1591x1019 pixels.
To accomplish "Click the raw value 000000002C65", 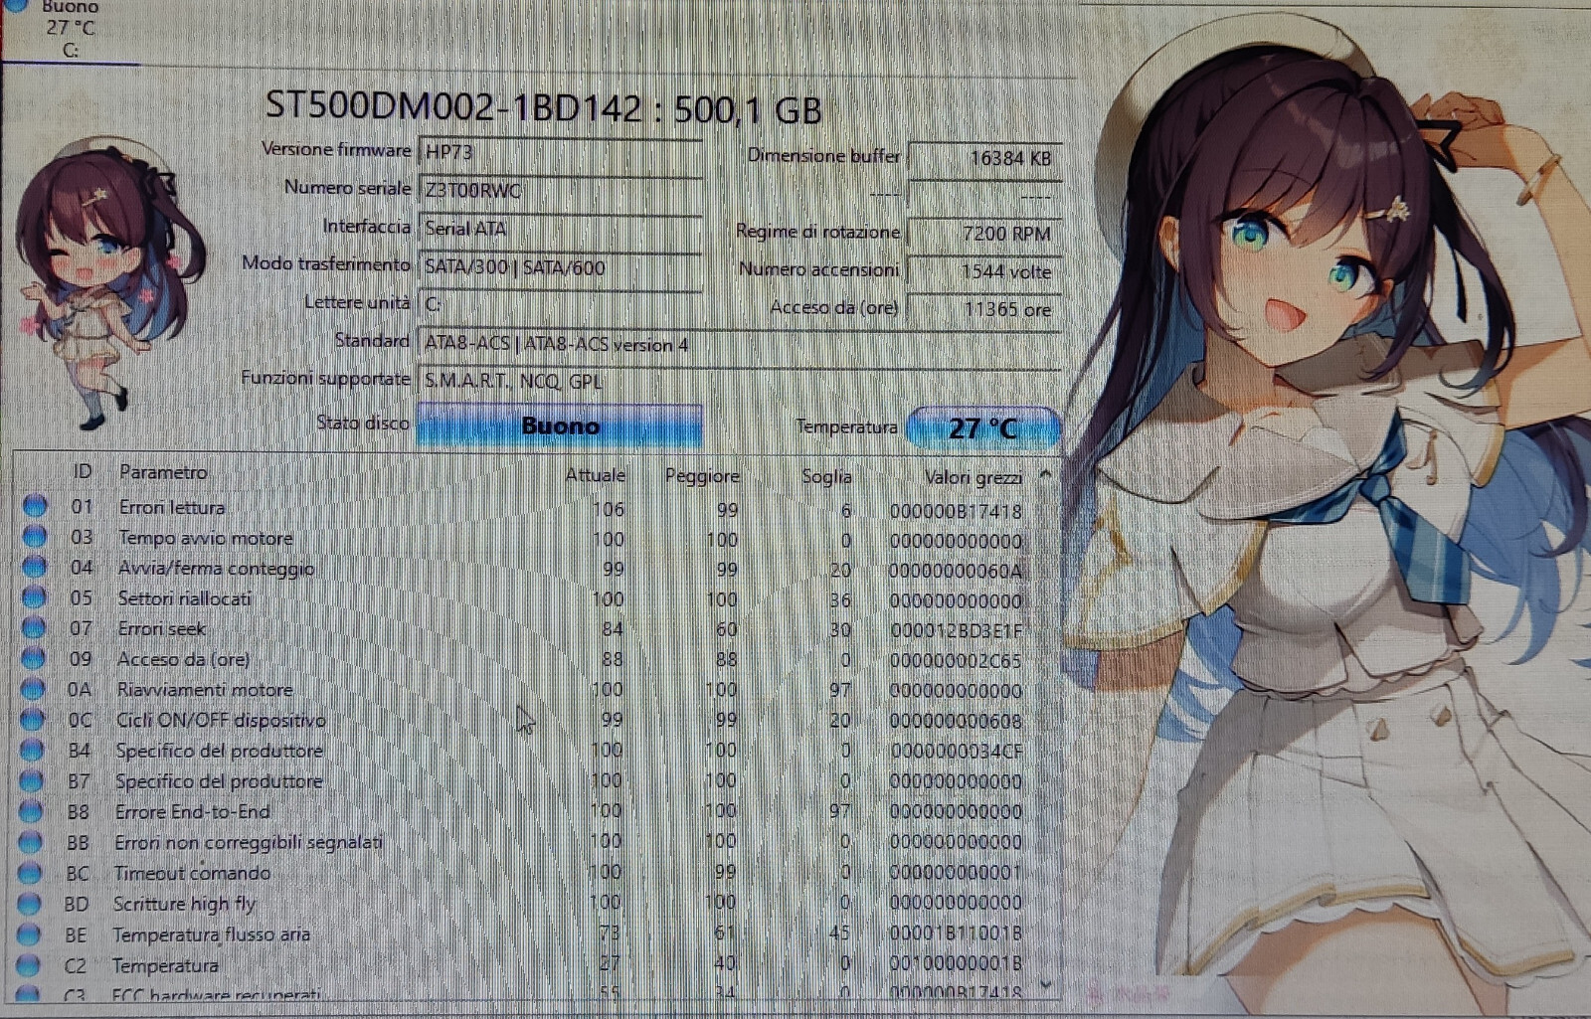I will (956, 661).
